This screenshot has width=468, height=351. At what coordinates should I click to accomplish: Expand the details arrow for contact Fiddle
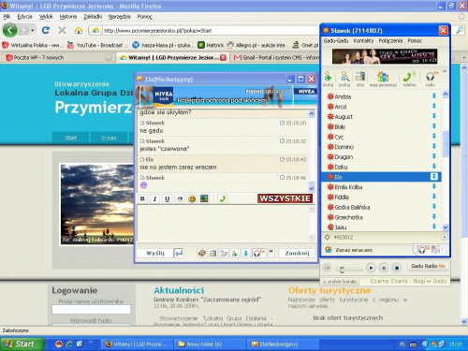(434, 197)
